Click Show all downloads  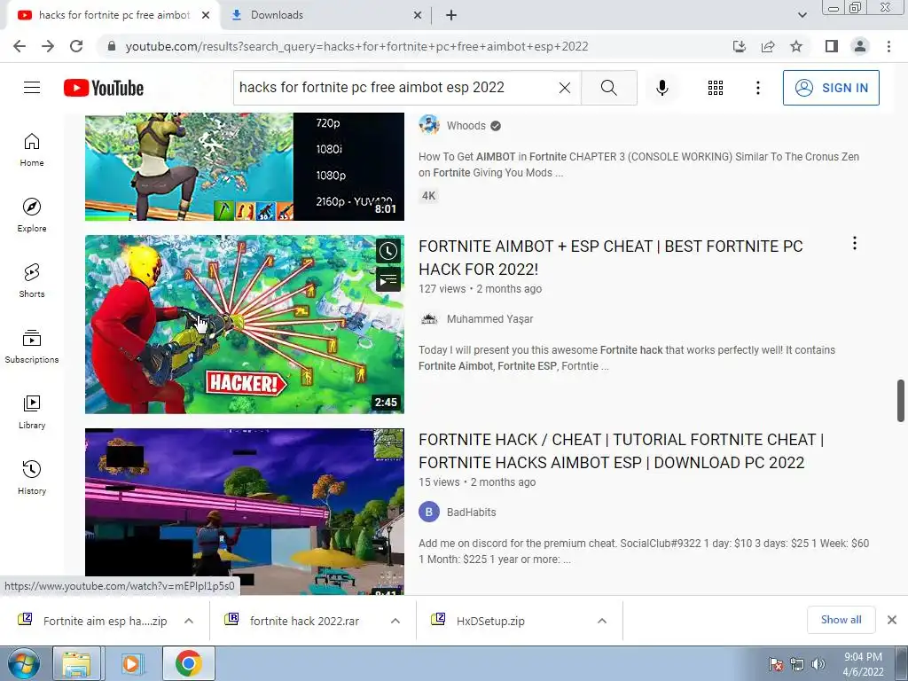coord(841,620)
